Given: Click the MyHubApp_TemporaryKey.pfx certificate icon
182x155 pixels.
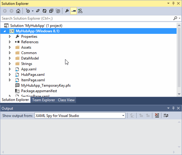Looking at the screenshot, I should click(x=17, y=86).
